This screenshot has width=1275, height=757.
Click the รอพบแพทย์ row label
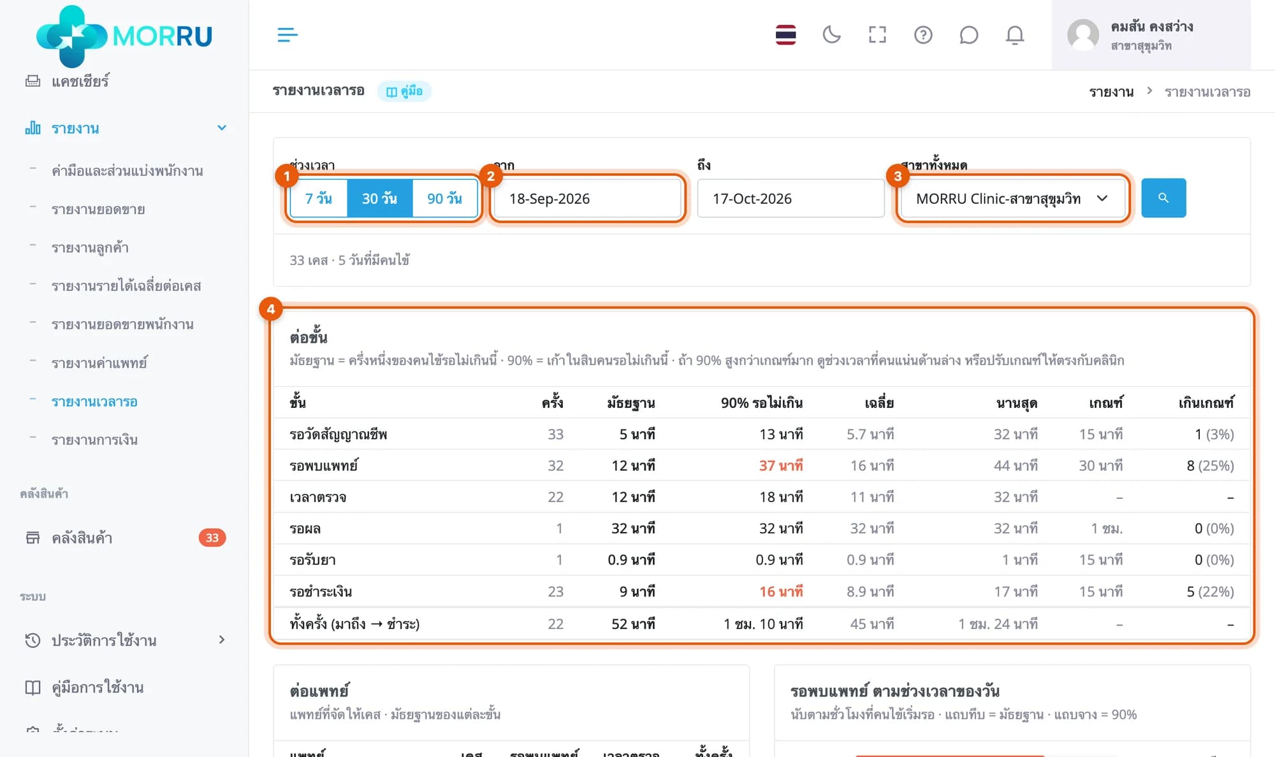[x=324, y=465]
